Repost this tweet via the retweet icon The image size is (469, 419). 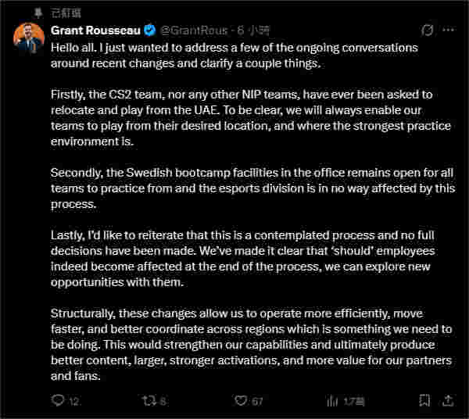point(149,401)
